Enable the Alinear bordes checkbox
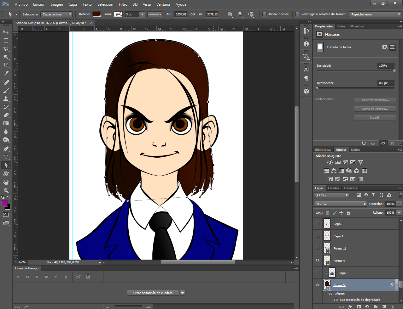The image size is (403, 309). [x=265, y=14]
